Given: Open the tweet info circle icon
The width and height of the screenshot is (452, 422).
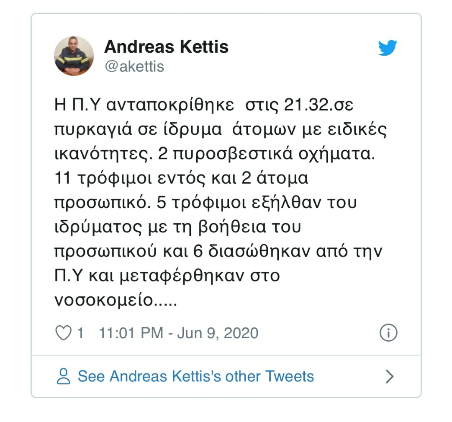Looking at the screenshot, I should pyautogui.click(x=388, y=333).
